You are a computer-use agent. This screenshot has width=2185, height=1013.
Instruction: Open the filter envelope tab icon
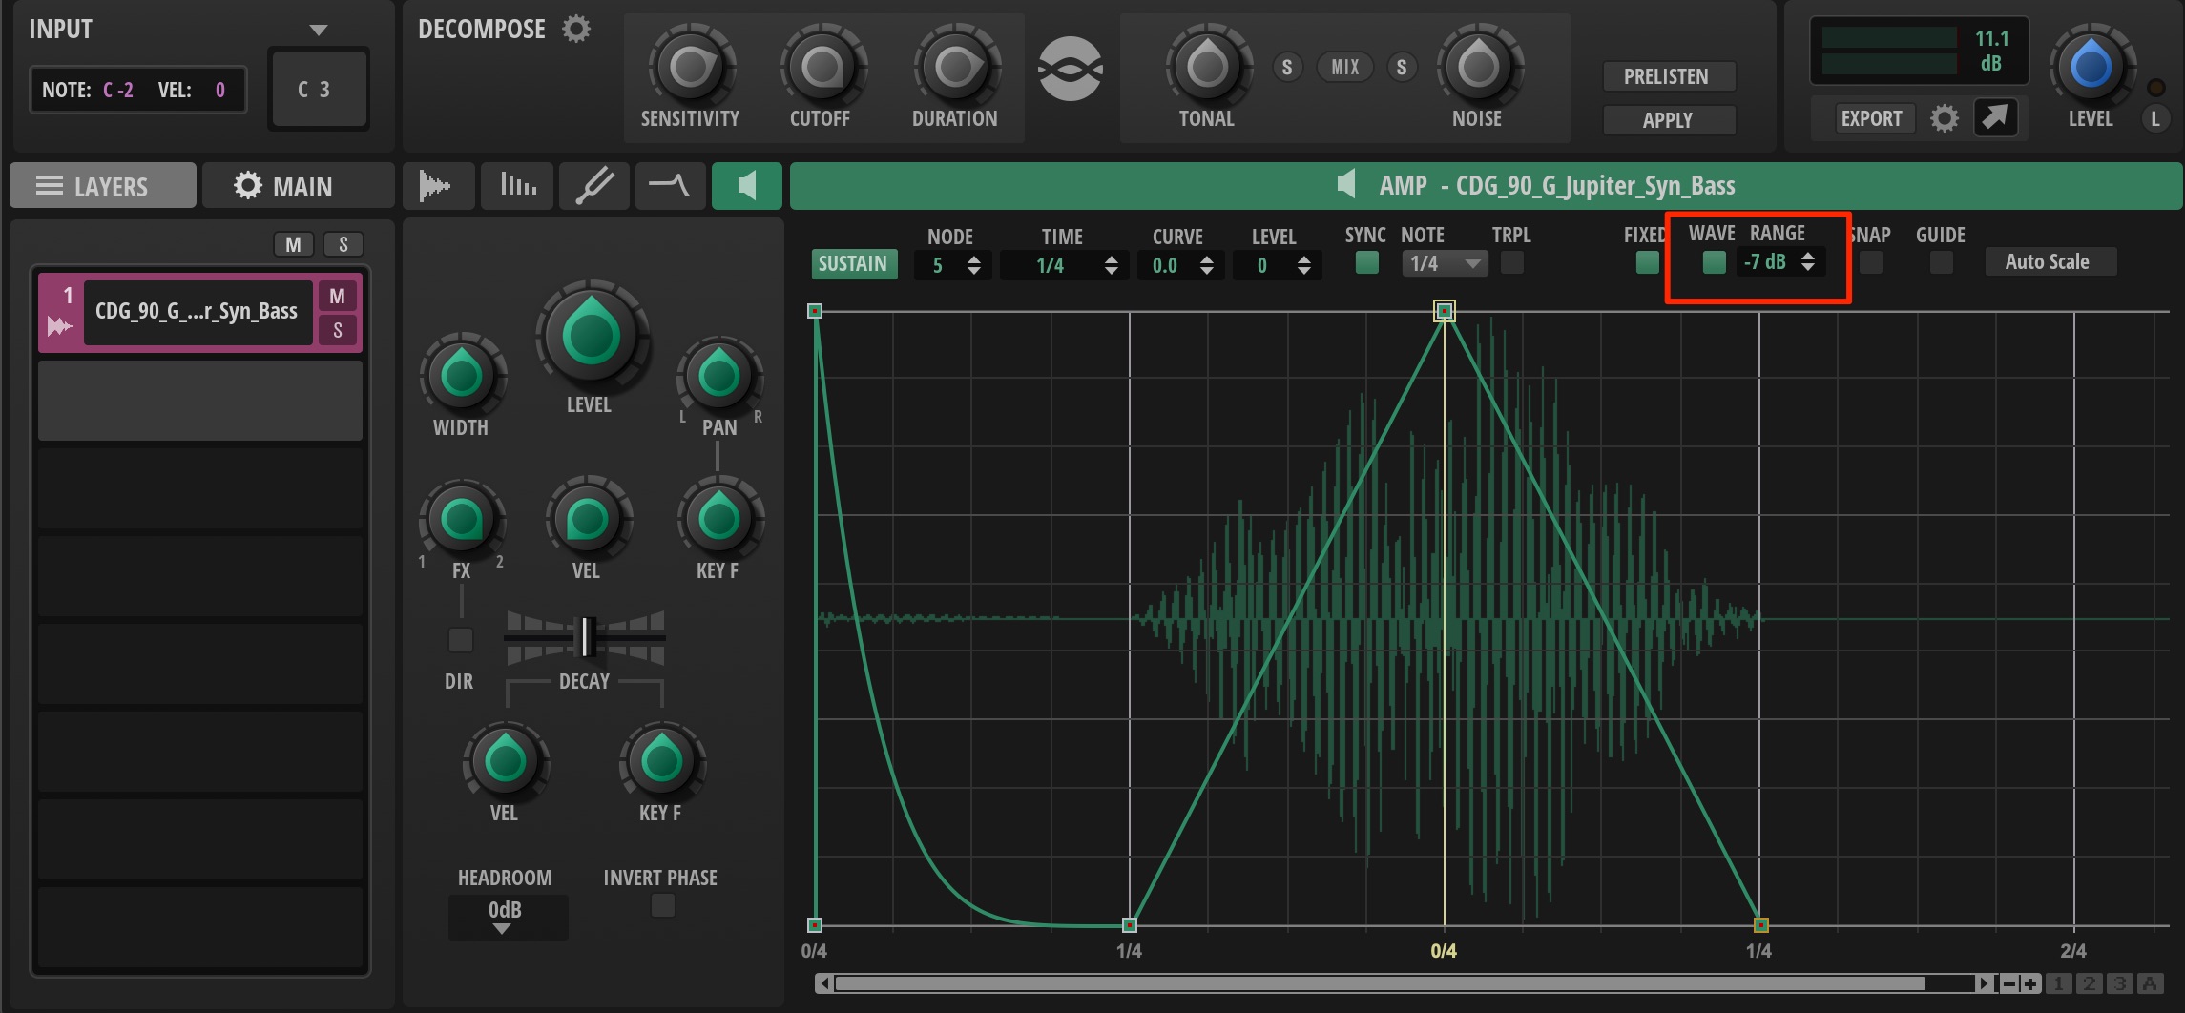(670, 185)
